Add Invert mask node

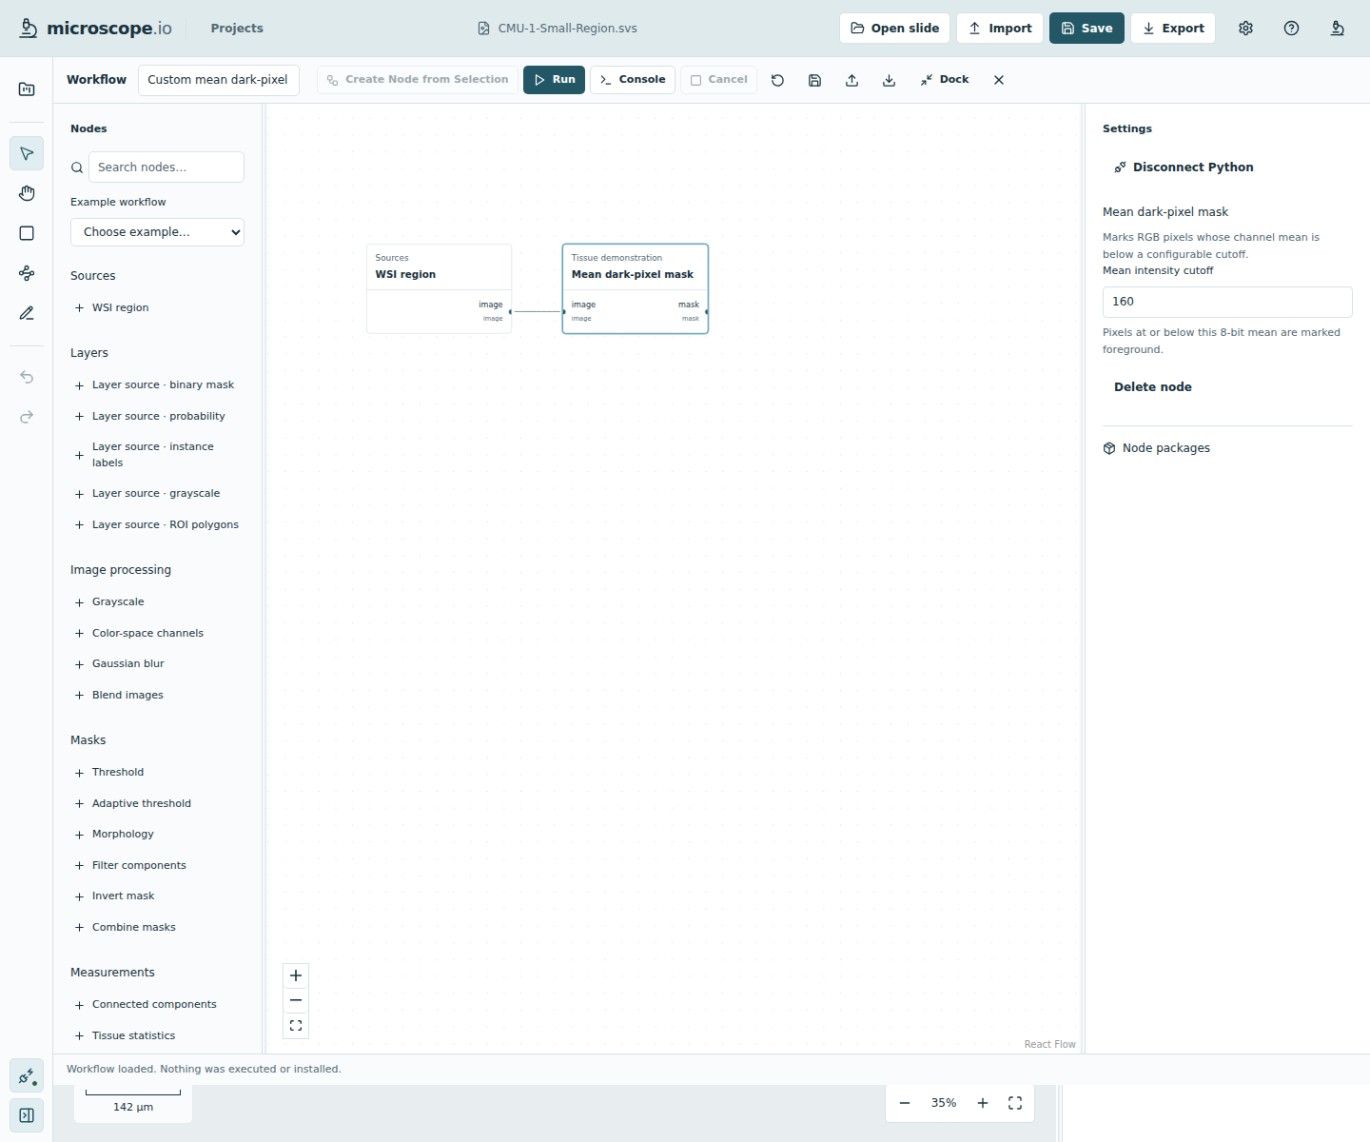(x=157, y=896)
